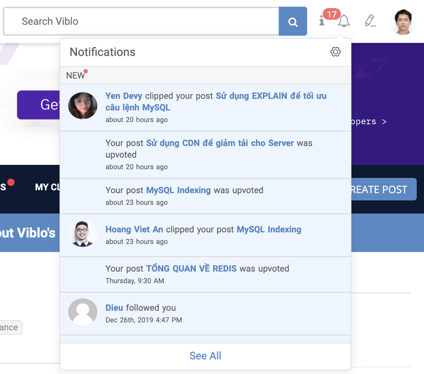Open notification settings gear icon
424x374 pixels.
tap(335, 51)
